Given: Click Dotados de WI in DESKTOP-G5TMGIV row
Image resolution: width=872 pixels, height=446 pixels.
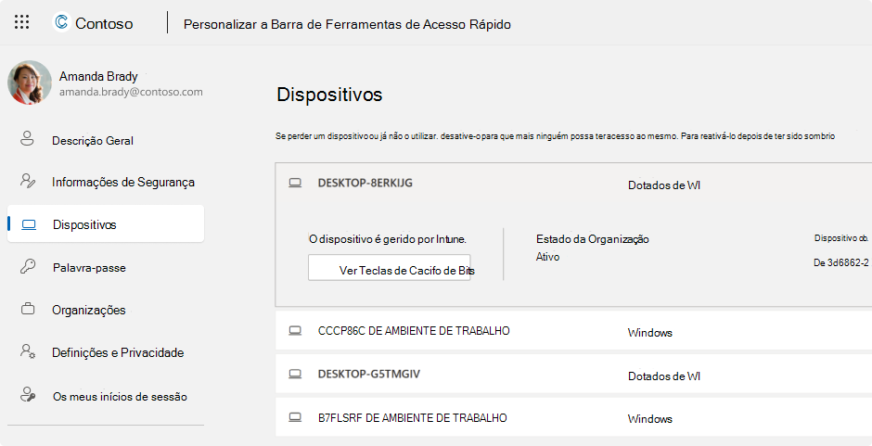Looking at the screenshot, I should click(x=664, y=376).
